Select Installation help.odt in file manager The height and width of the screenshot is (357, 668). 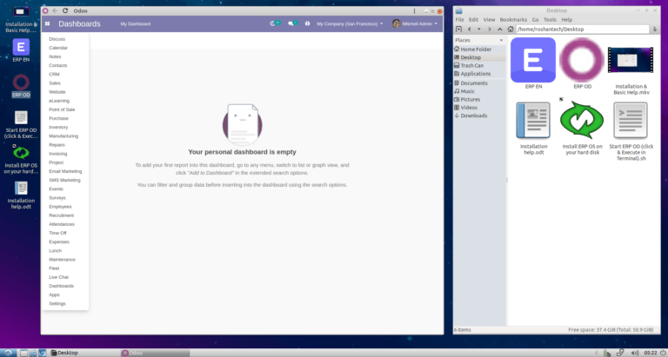[x=533, y=121]
